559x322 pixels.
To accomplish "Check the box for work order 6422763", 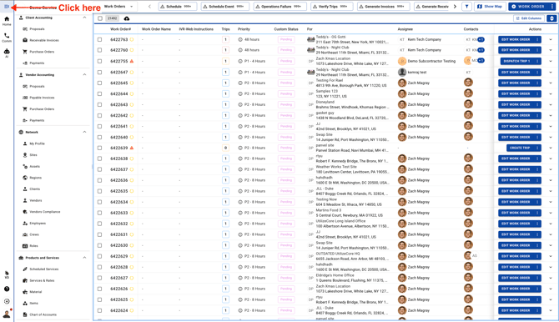I will [100, 39].
